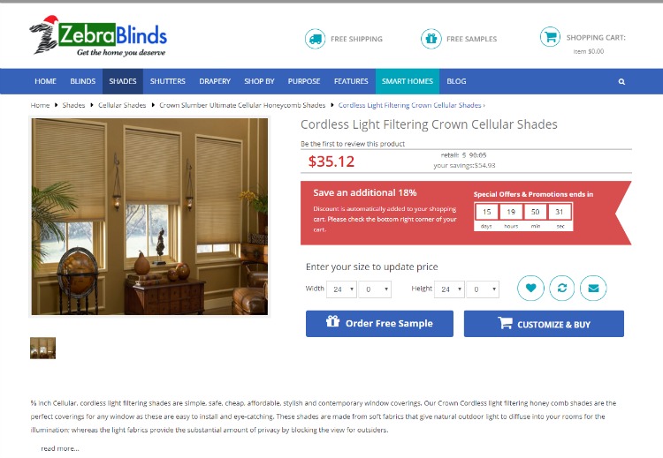Viewport: 663px width, 458px height.
Task: Expand the read more description link
Action: [59, 448]
